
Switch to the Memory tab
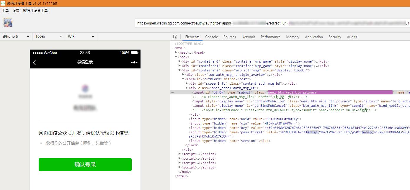point(293,37)
